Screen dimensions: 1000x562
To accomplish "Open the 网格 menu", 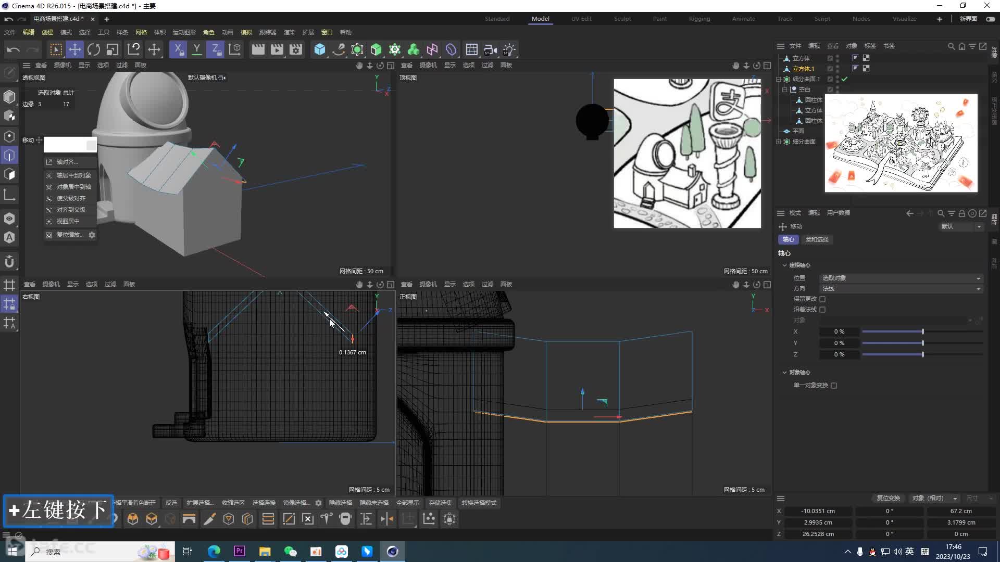I will pyautogui.click(x=141, y=32).
